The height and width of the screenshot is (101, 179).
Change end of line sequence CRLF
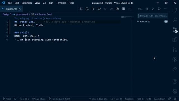[149, 99]
